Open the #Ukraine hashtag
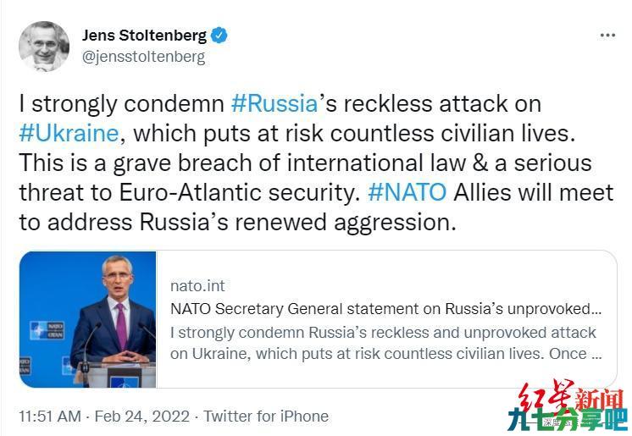Screen dimensions: 632x436 point(69,134)
